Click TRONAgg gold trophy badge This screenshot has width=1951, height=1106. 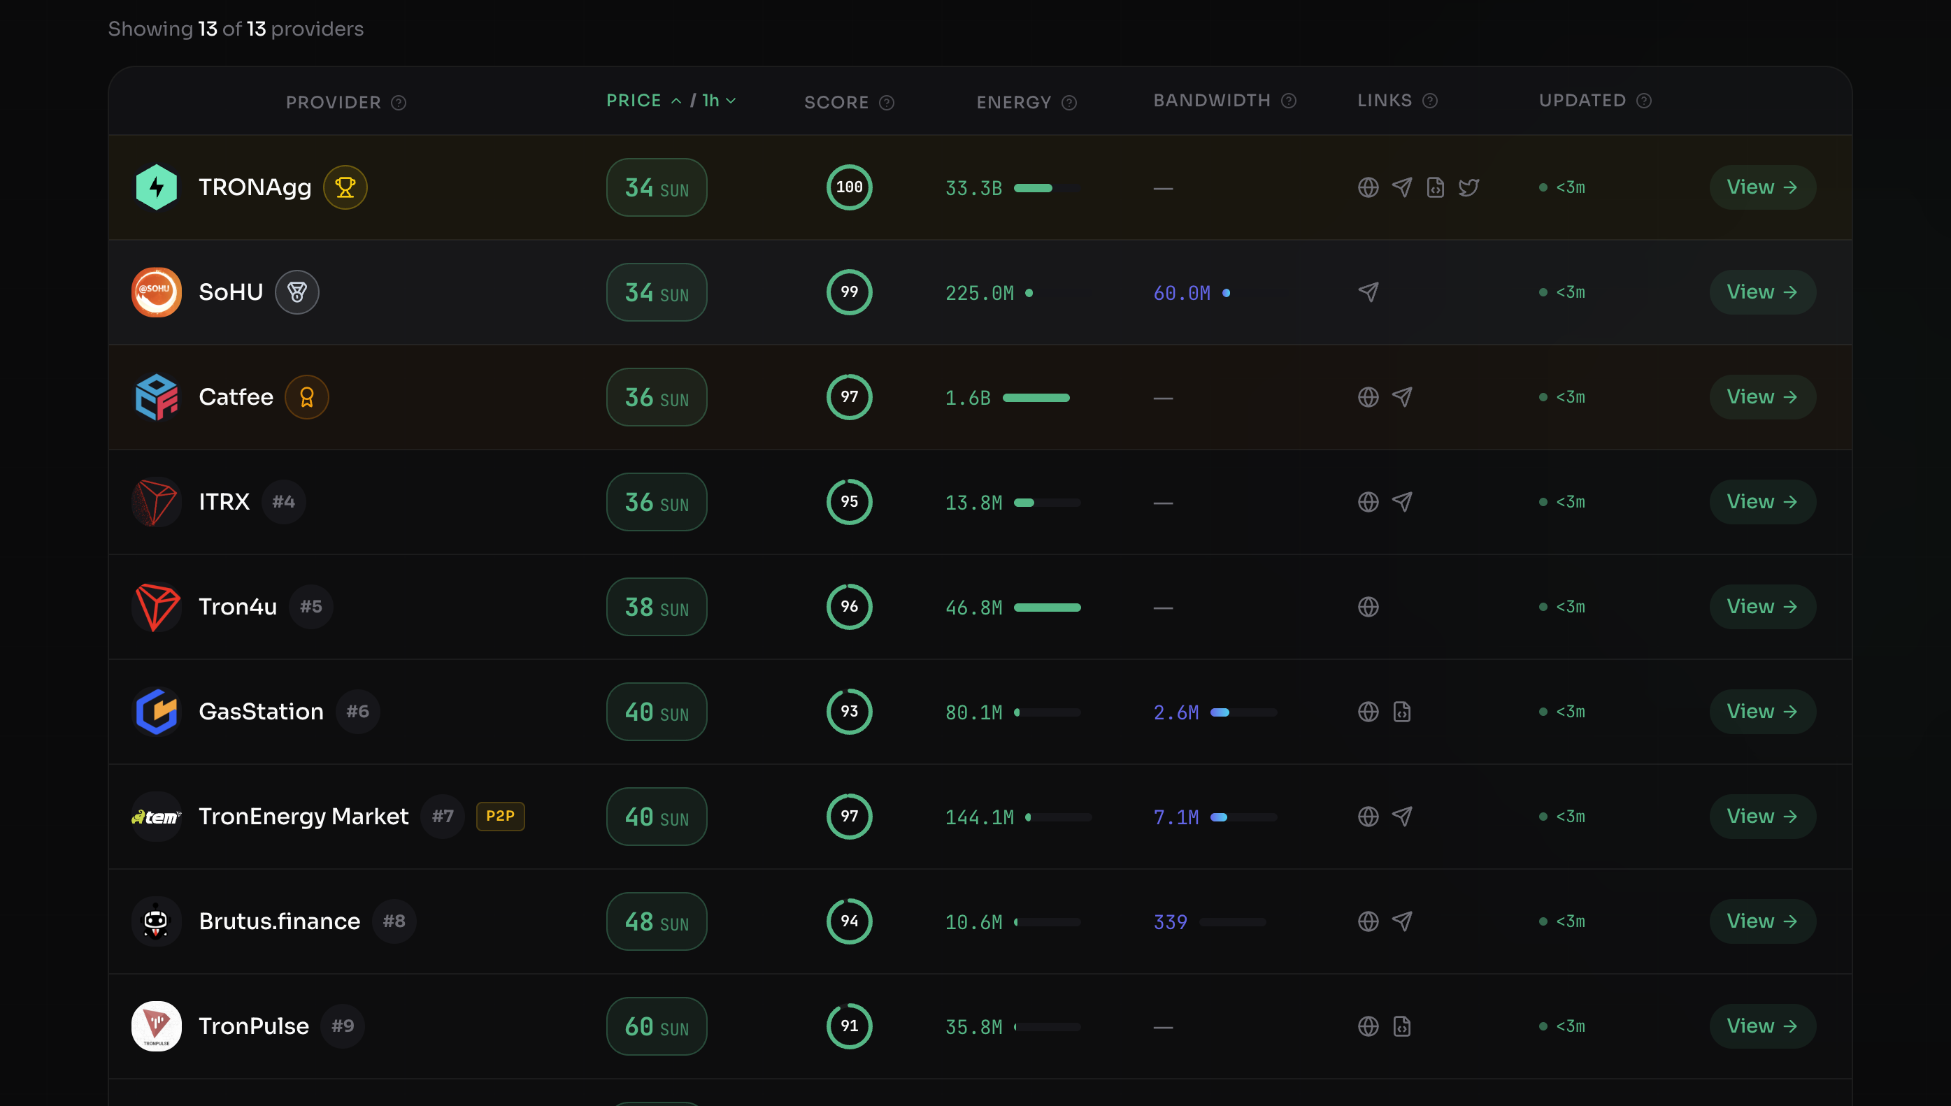[x=345, y=187]
